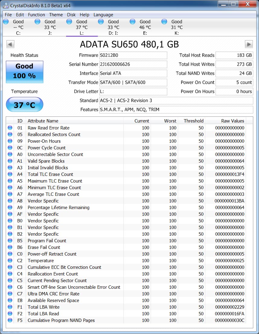Click status orb for Reallocated Sectors Count
Viewport: 259px width, 334px height.
point(10,134)
